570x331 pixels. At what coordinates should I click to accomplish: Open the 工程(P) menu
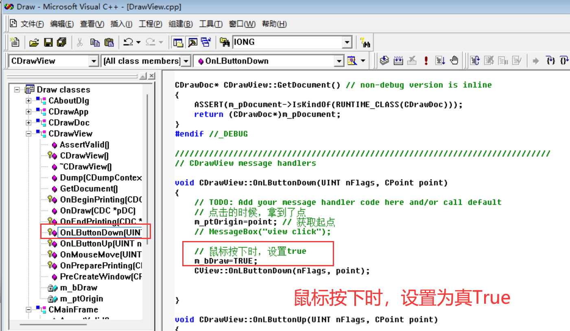(x=151, y=24)
